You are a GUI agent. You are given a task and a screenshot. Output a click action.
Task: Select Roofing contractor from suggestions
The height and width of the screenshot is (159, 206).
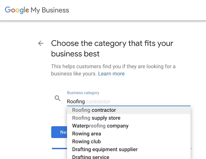click(x=129, y=110)
